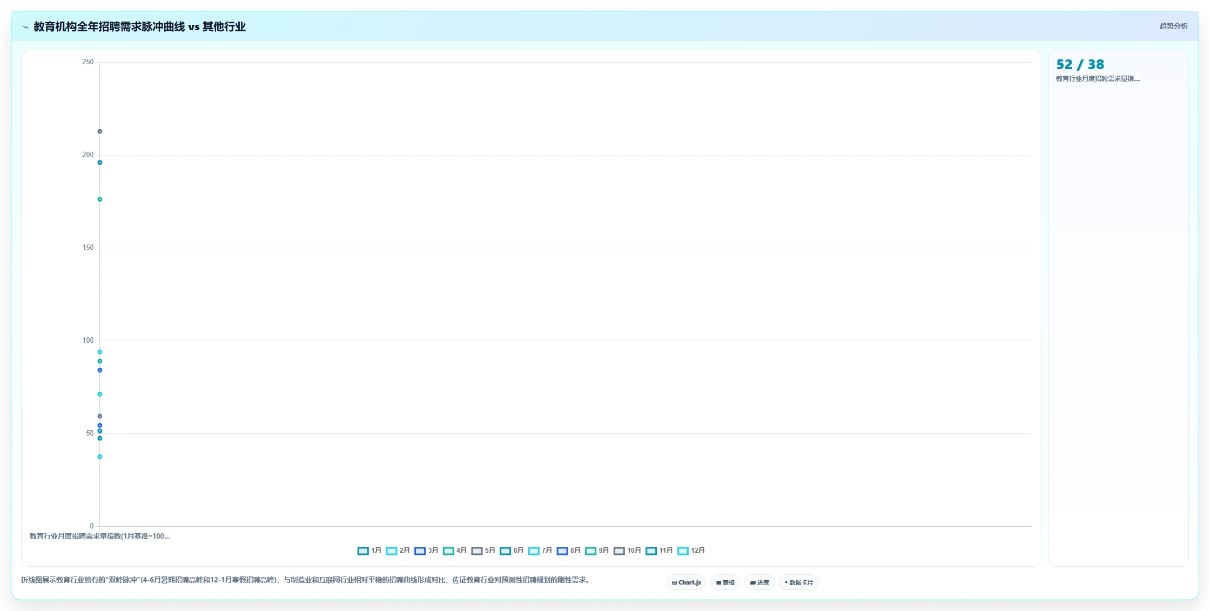Click the 8月 legend swatch
1210x611 pixels.
point(562,551)
